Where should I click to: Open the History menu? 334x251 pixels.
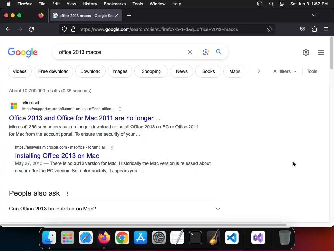coord(90,4)
